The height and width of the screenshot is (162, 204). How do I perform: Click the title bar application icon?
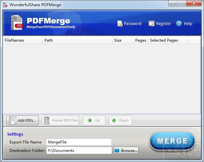point(5,5)
